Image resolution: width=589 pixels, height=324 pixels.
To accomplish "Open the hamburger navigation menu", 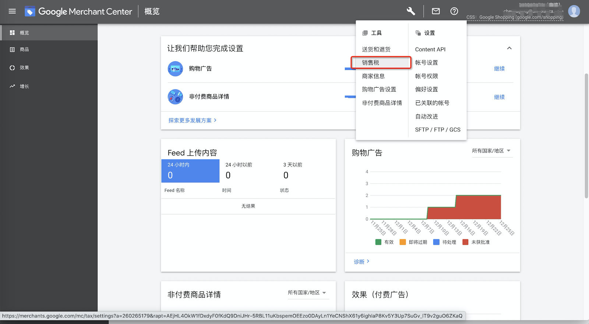I will (x=12, y=11).
